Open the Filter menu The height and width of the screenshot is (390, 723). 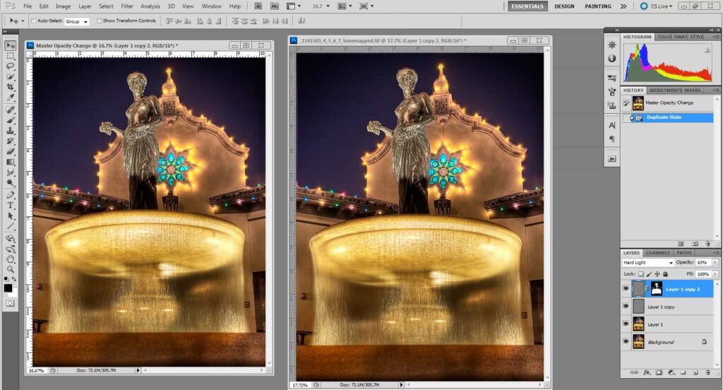[127, 6]
